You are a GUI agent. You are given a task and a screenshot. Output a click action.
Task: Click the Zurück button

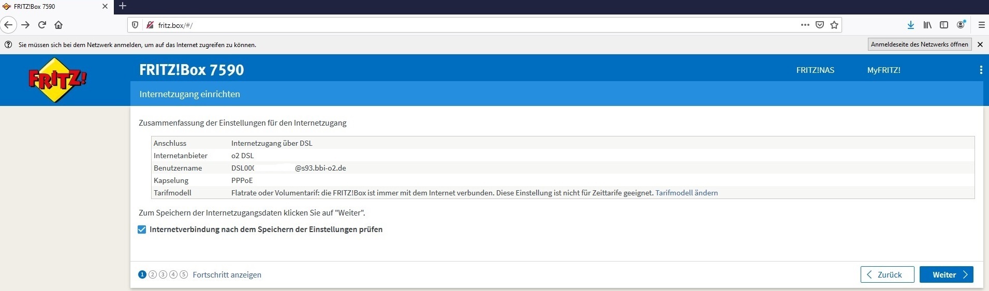pos(887,274)
